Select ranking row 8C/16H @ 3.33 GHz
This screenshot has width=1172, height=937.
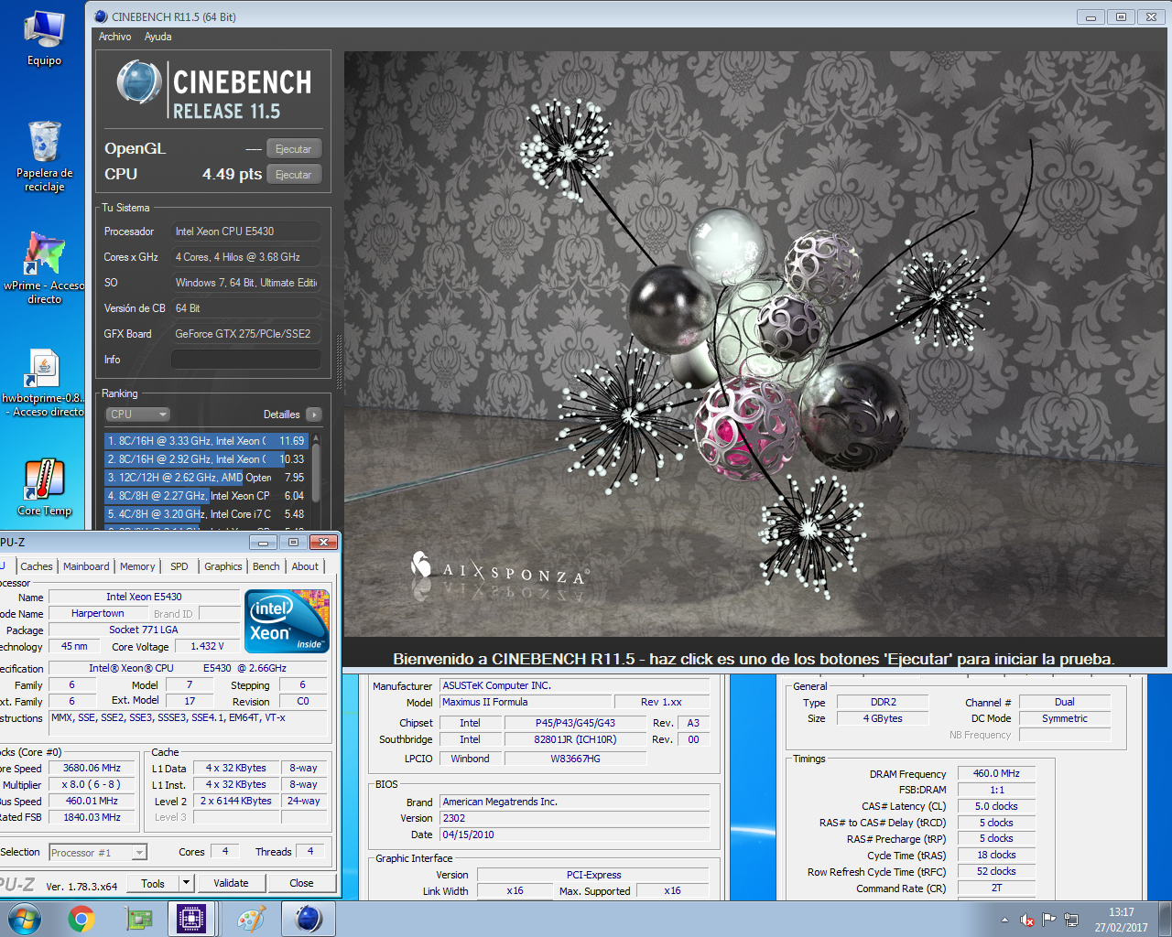pyautogui.click(x=206, y=441)
